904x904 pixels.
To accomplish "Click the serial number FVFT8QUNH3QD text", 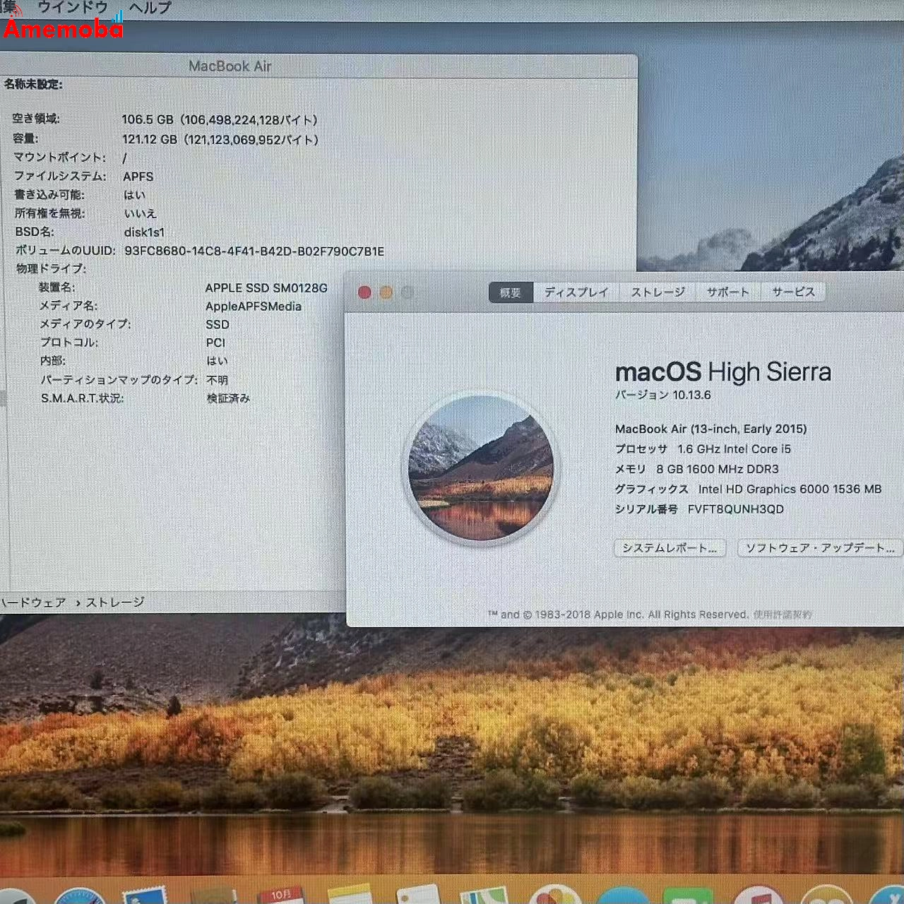I will coord(737,509).
